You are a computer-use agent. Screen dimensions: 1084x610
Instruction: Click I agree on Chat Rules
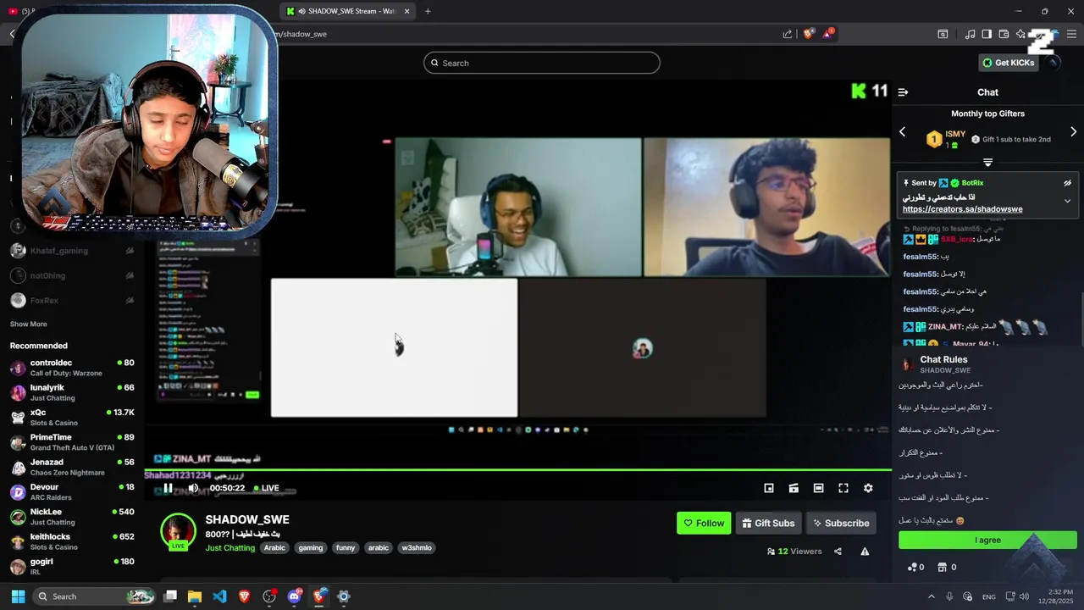(x=987, y=541)
